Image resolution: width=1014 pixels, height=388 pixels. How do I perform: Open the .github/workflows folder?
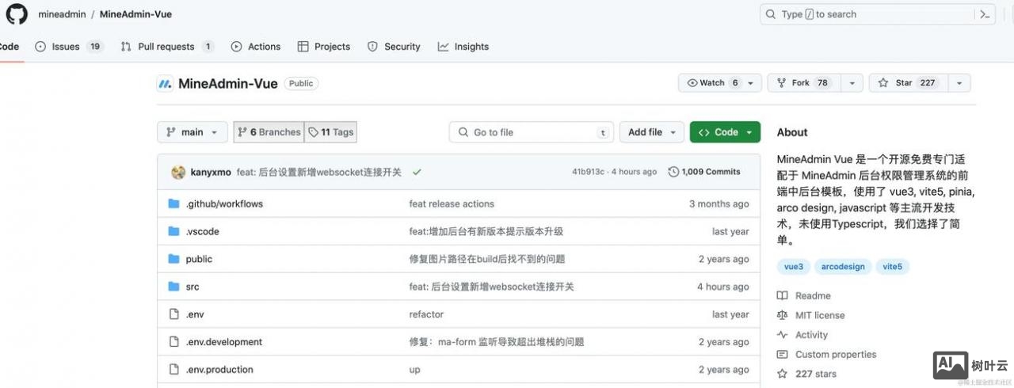[223, 204]
